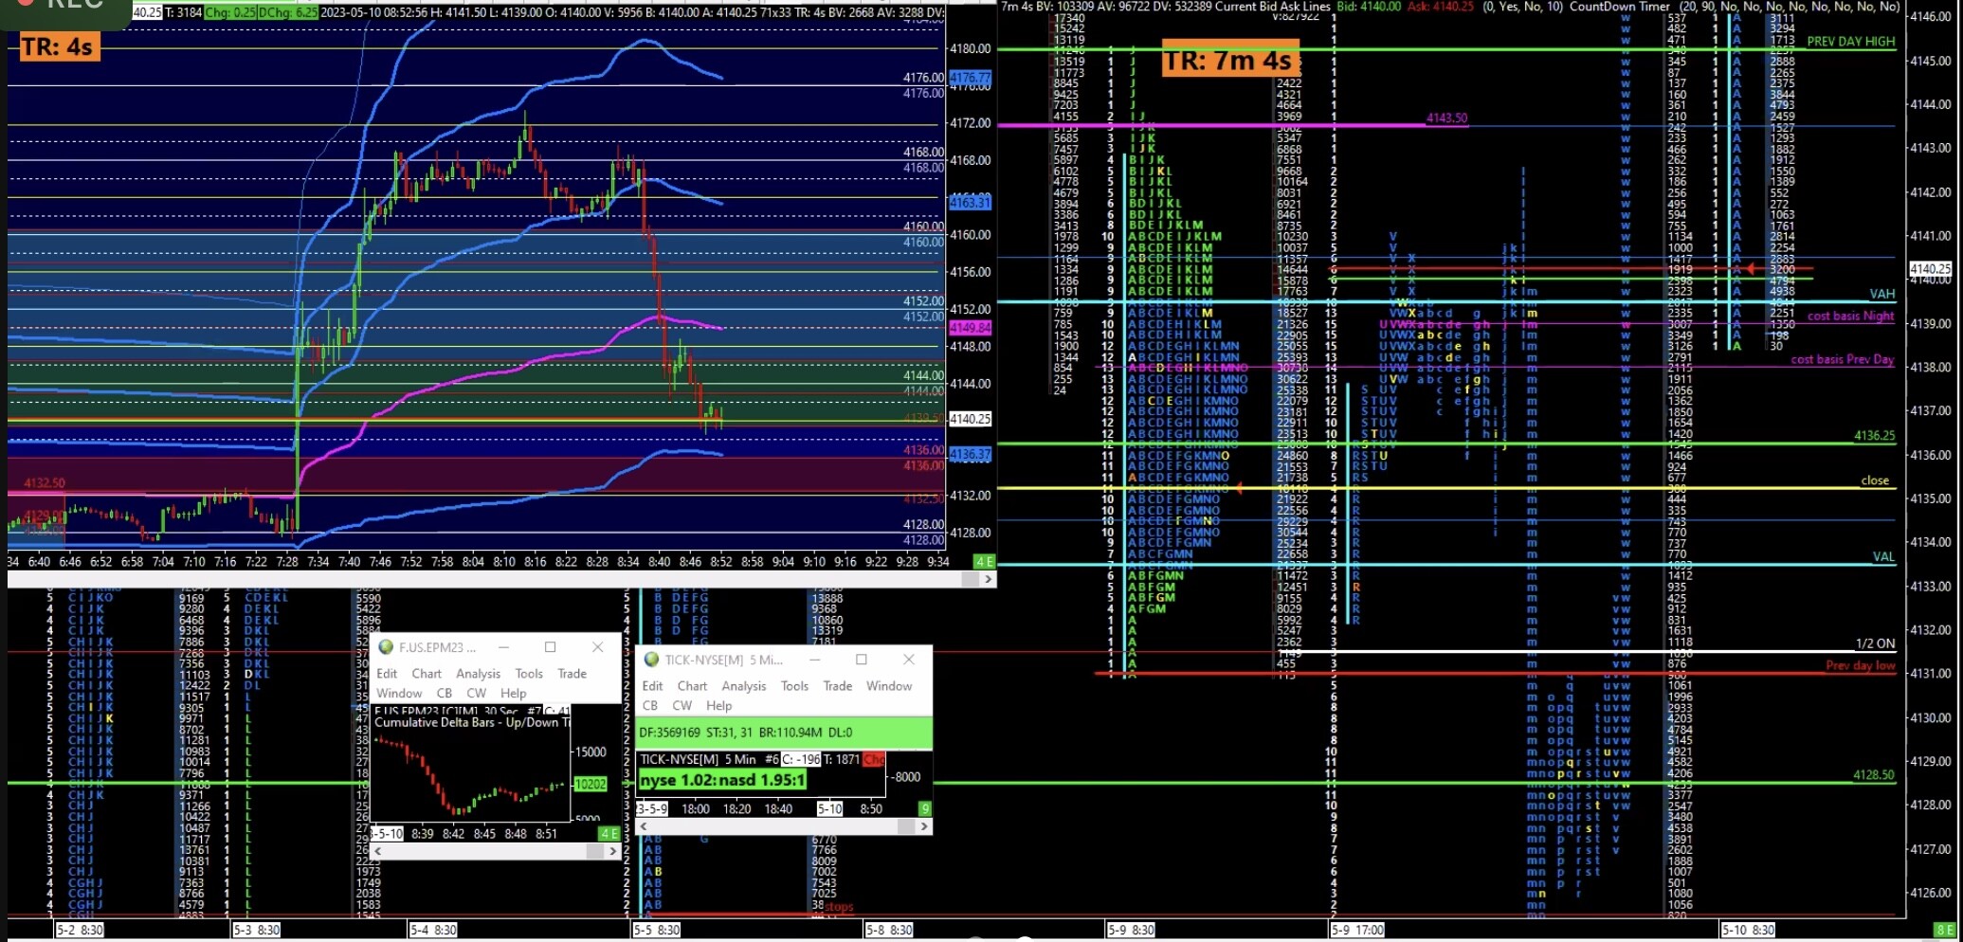Click scrollbar thumb in F.US.EPM23 window
Viewport: 1963px width, 942px height.
(595, 851)
